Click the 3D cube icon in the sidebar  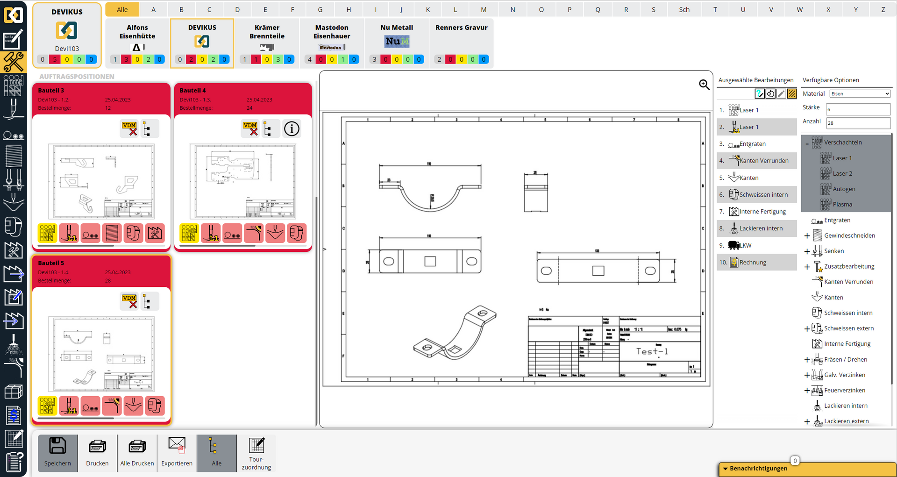14,392
